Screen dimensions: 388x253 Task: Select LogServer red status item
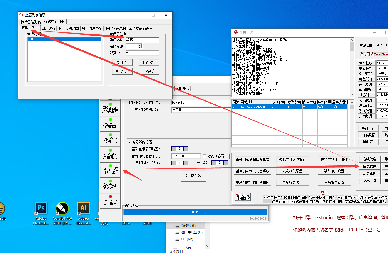[110, 200]
